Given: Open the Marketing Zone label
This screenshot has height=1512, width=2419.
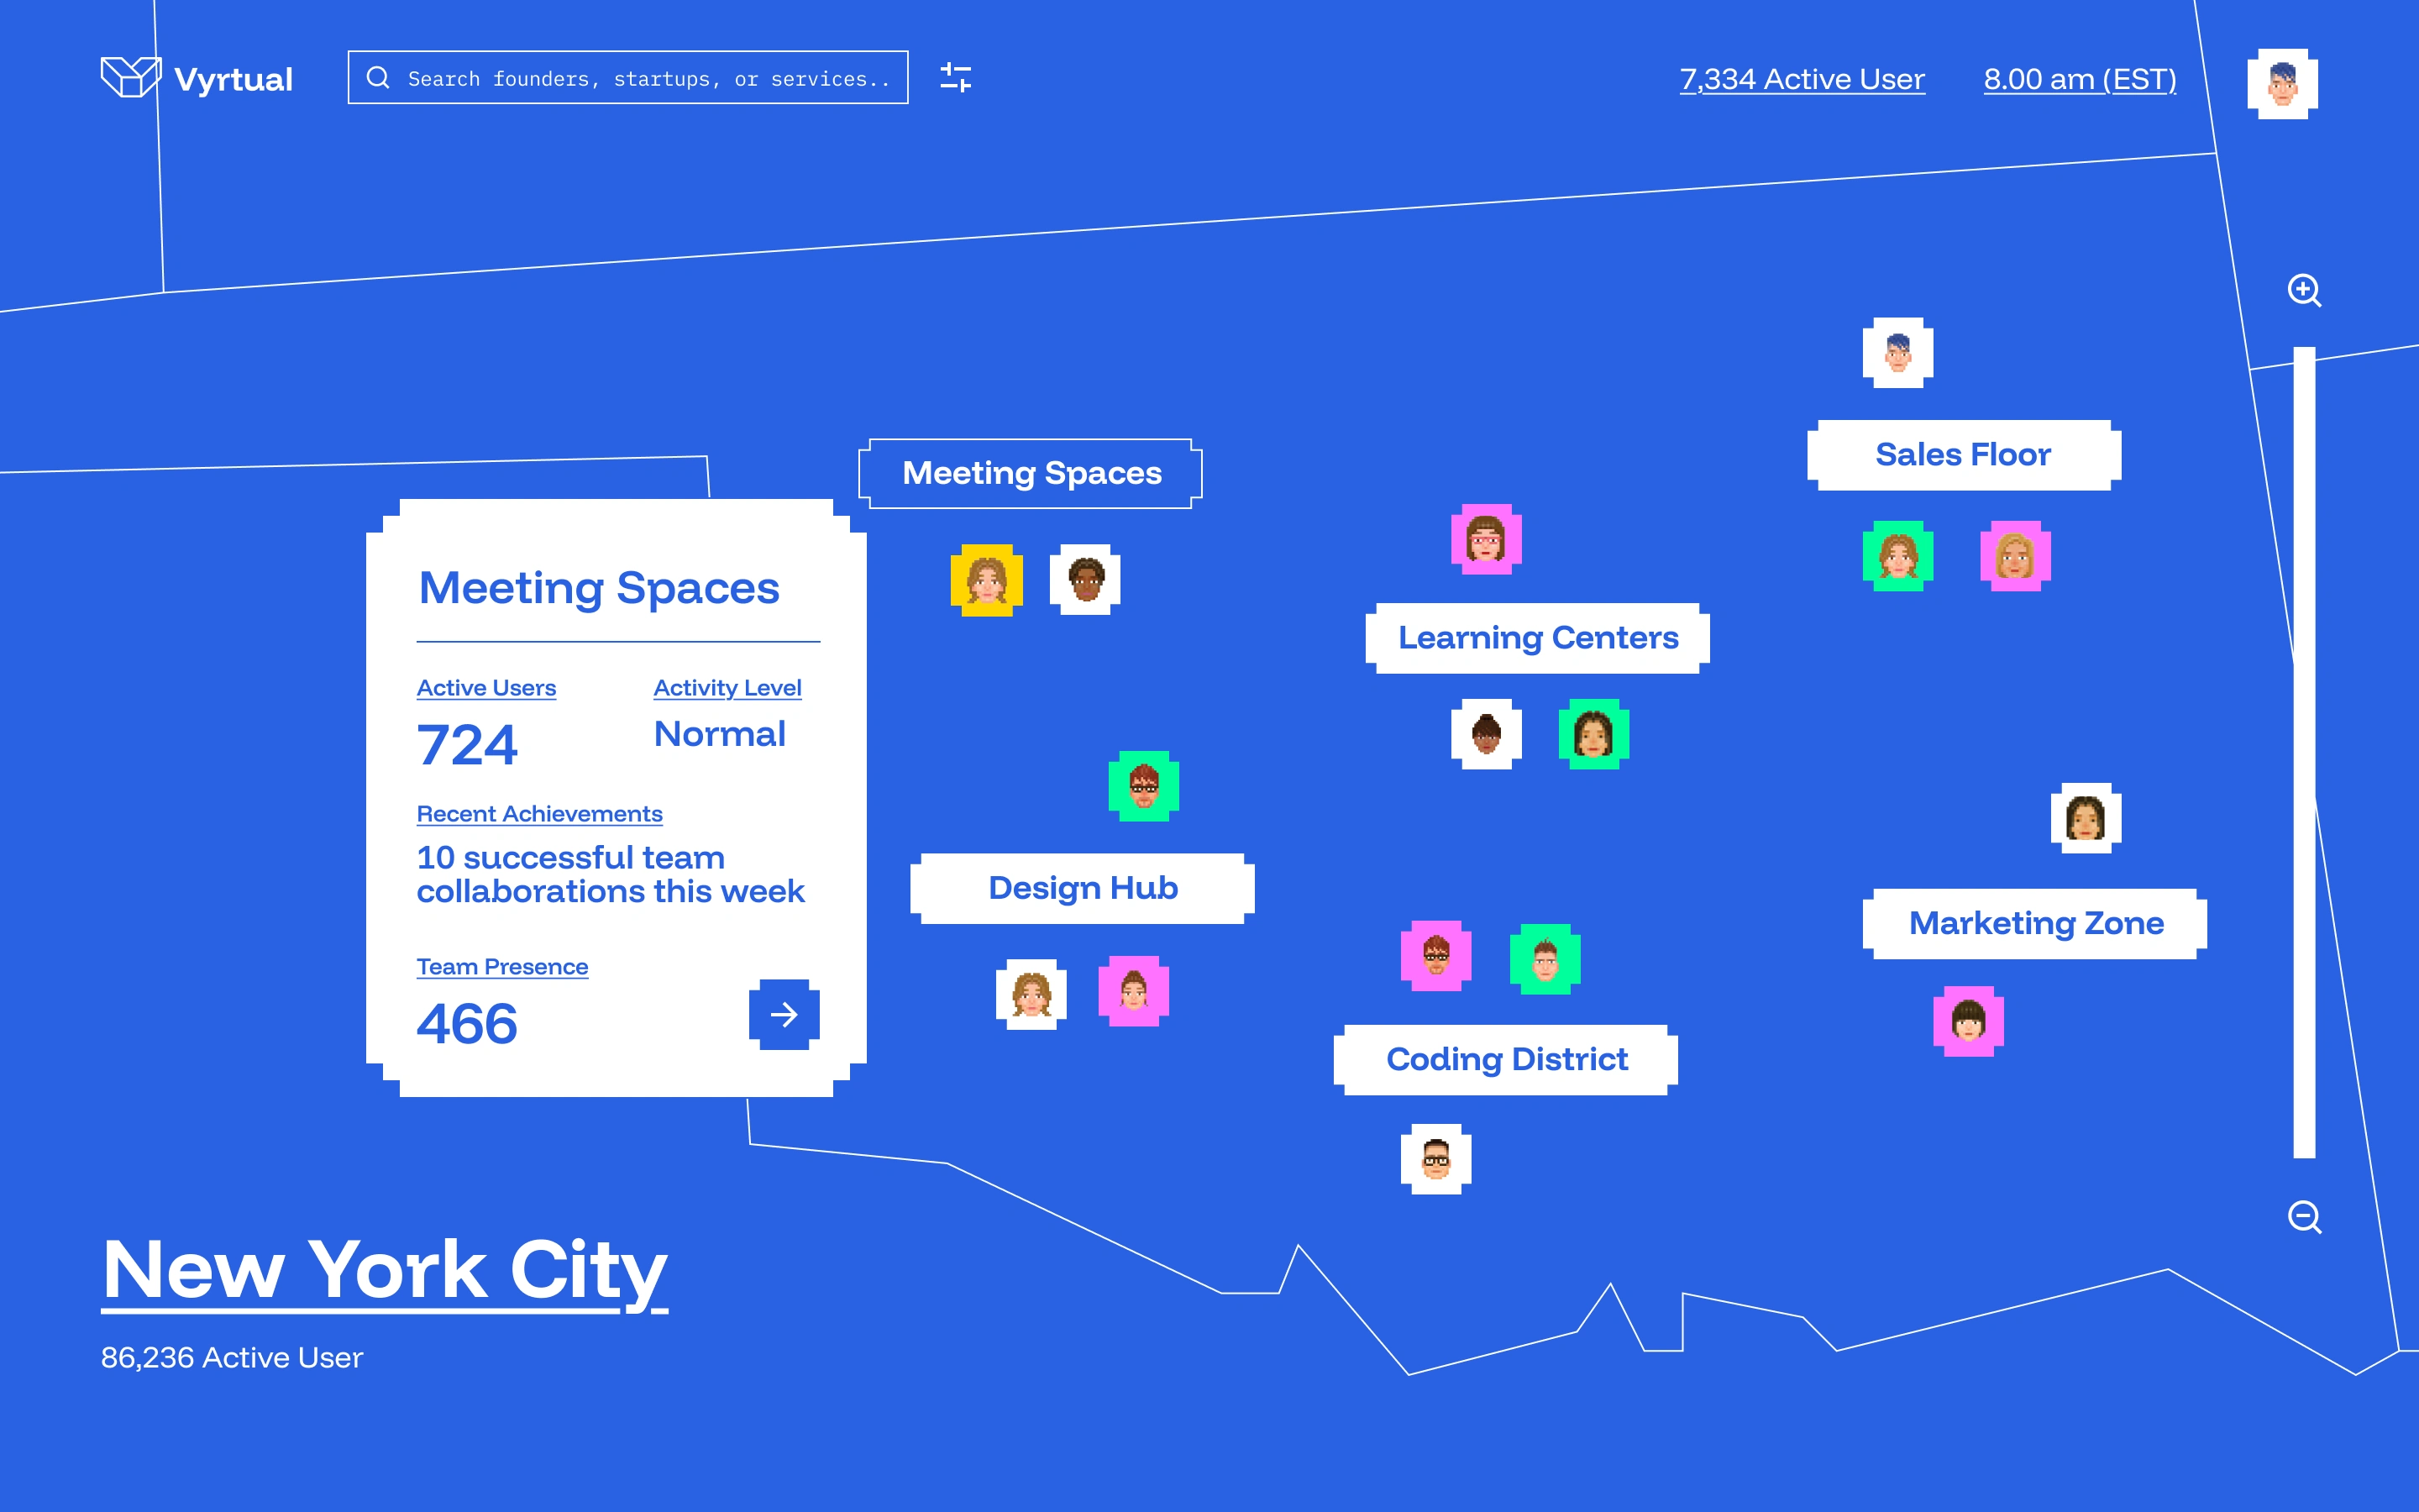Looking at the screenshot, I should (x=2035, y=923).
